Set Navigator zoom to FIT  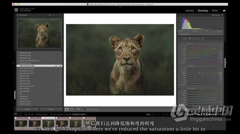[50, 15]
